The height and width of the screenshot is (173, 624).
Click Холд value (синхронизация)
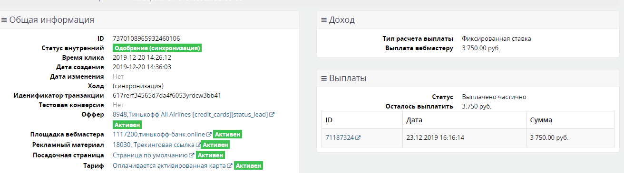pos(138,86)
